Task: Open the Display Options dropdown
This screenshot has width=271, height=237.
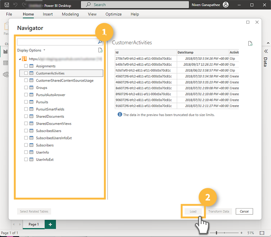Action: pyautogui.click(x=31, y=50)
